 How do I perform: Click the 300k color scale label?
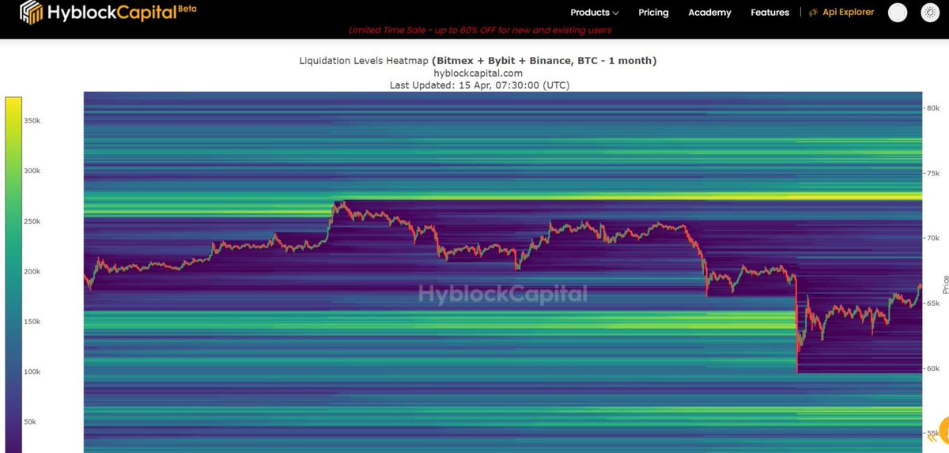pyautogui.click(x=32, y=171)
